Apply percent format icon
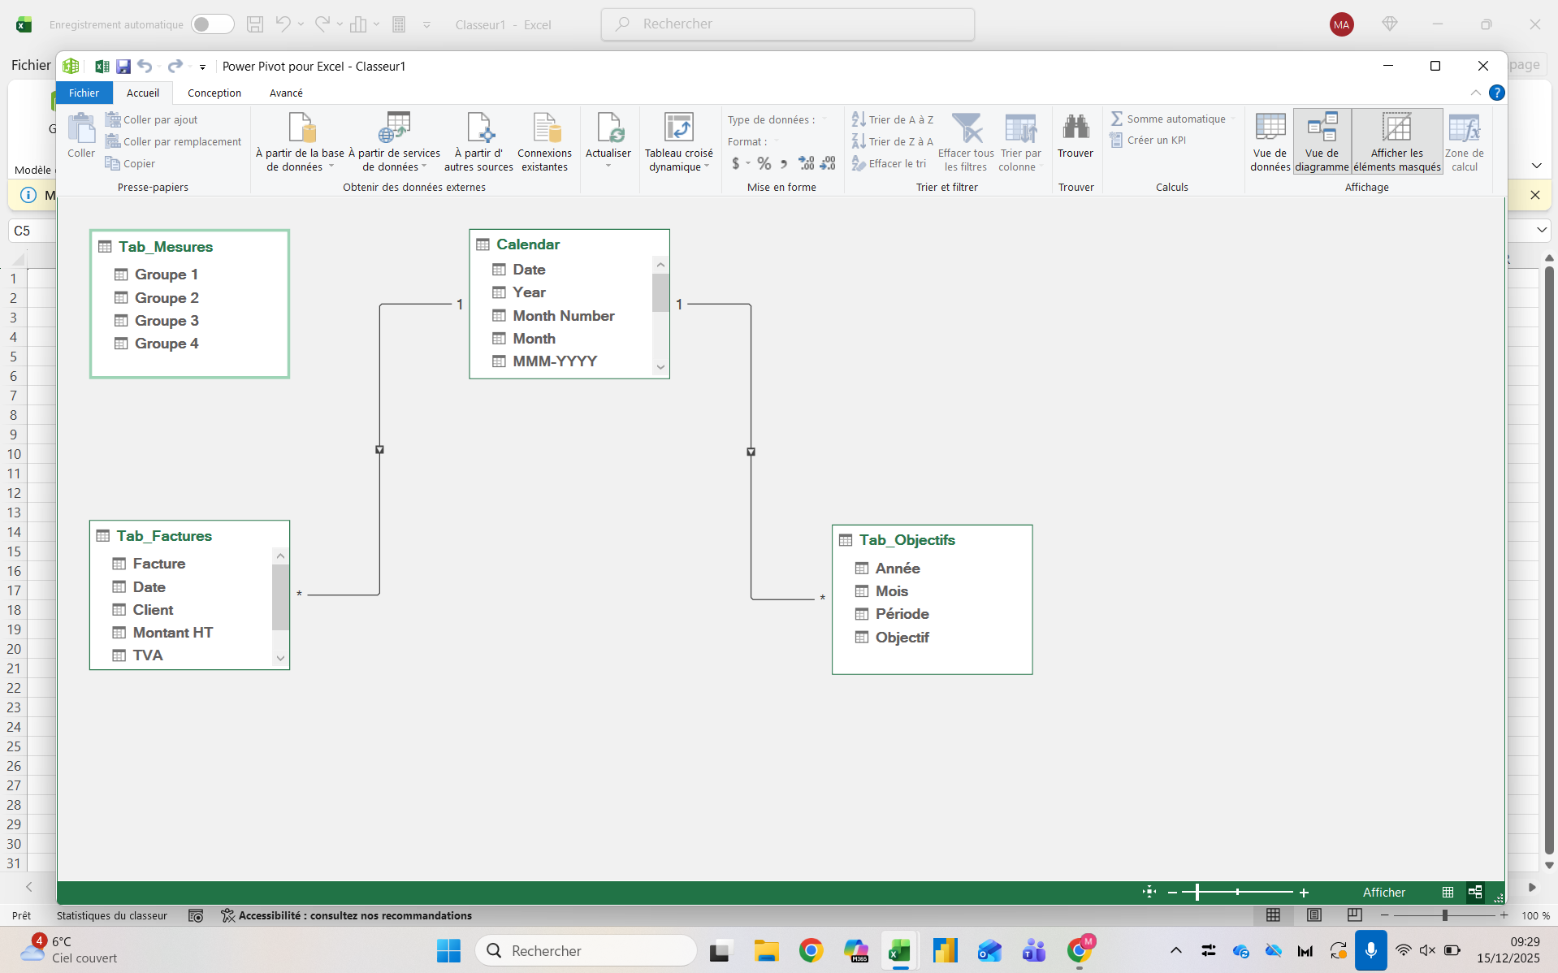 click(x=764, y=163)
